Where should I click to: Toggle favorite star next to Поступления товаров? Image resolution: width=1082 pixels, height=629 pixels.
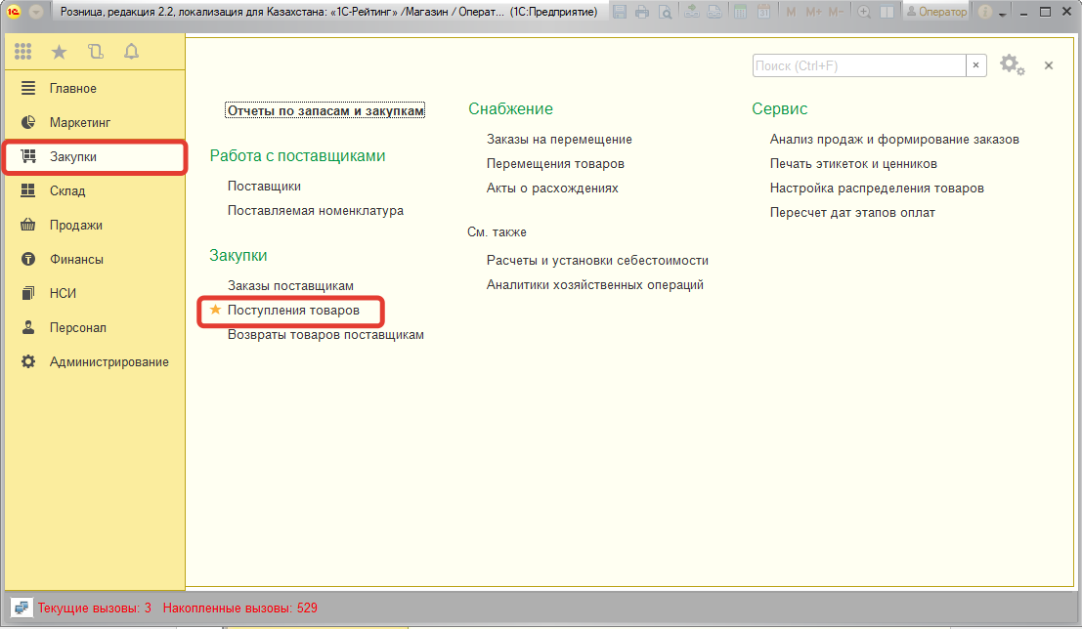tap(216, 310)
